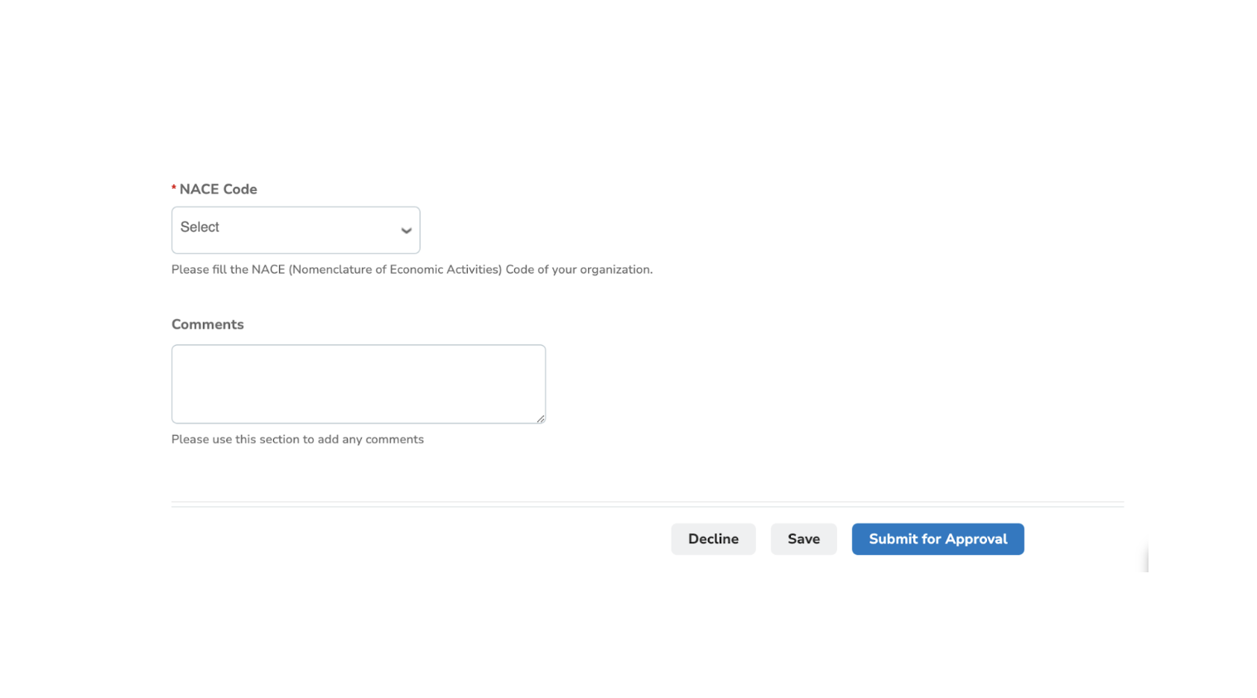Click the Comments section heading
Image resolution: width=1257 pixels, height=698 pixels.
[x=207, y=323]
